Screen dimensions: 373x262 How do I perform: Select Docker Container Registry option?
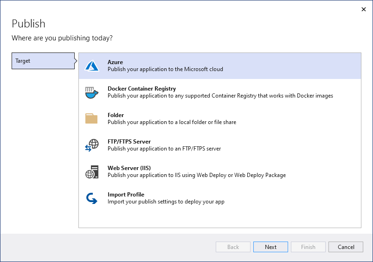pos(141,89)
